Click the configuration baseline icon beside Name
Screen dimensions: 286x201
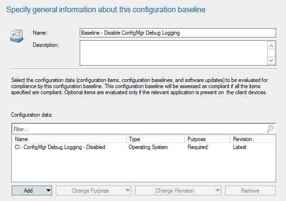(16, 36)
